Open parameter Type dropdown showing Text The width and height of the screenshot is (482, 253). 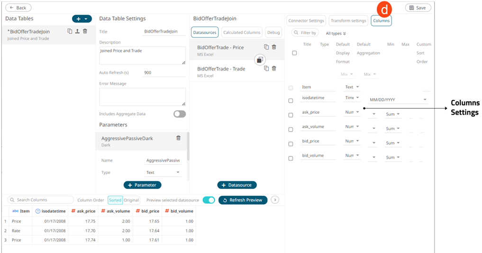163,172
